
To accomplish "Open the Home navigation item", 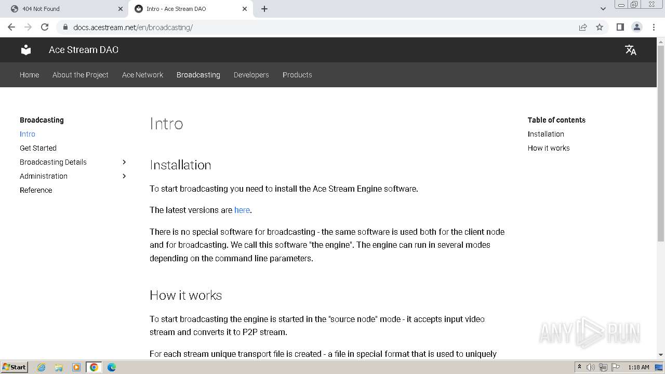I will pos(29,75).
